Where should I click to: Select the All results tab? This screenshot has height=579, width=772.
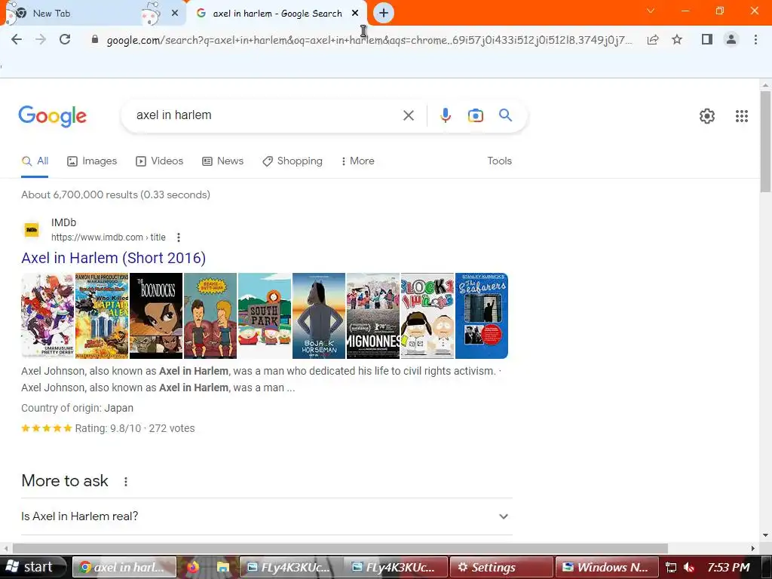point(35,161)
